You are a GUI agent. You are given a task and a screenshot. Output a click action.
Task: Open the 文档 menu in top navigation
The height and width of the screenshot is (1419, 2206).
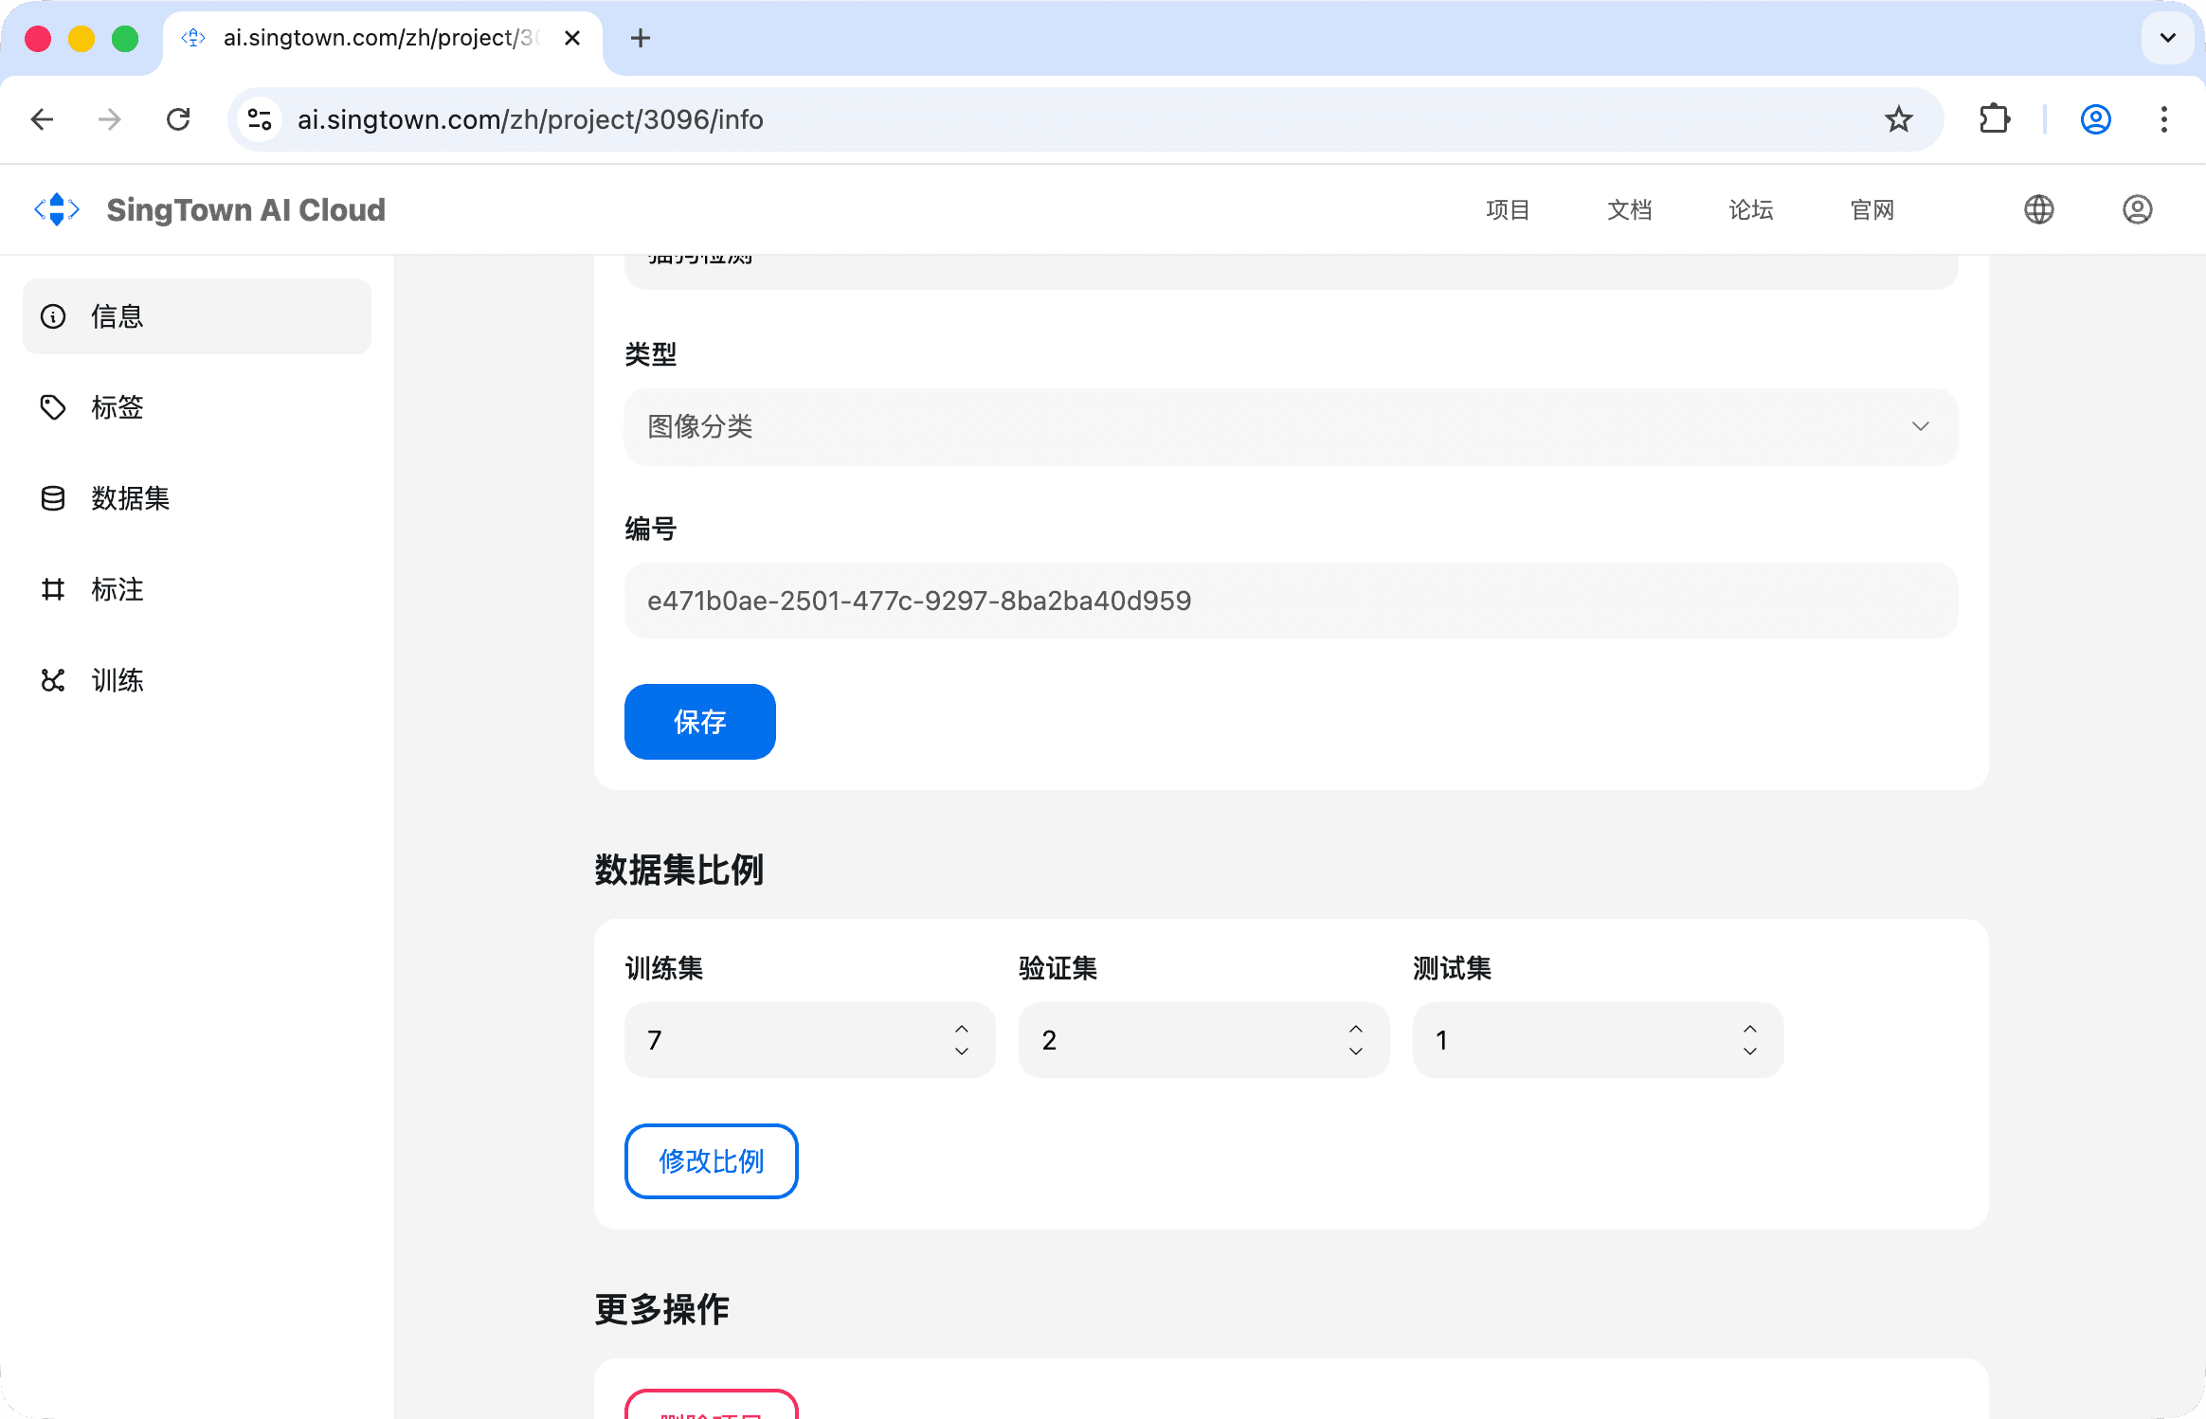pyautogui.click(x=1629, y=209)
